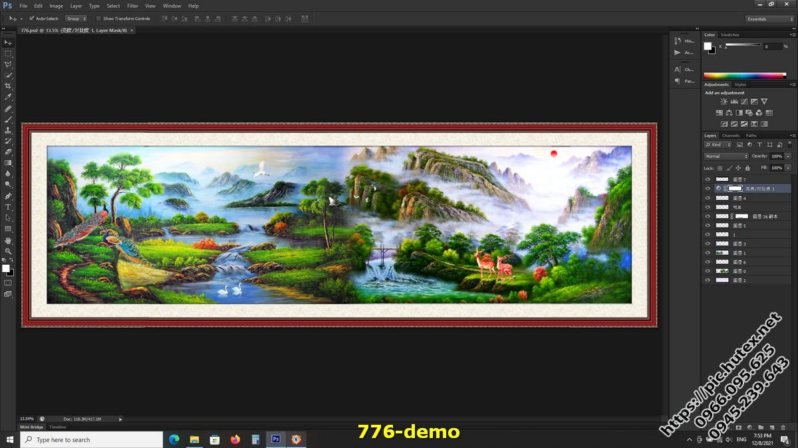Open the Fill slider dropdown arrow

click(788, 168)
